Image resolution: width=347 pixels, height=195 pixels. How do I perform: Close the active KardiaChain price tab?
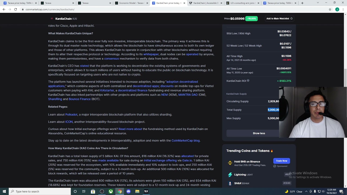click(184, 3)
